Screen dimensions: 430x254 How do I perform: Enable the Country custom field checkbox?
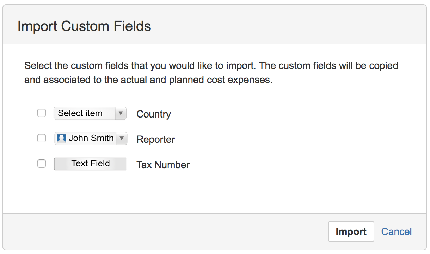click(41, 113)
